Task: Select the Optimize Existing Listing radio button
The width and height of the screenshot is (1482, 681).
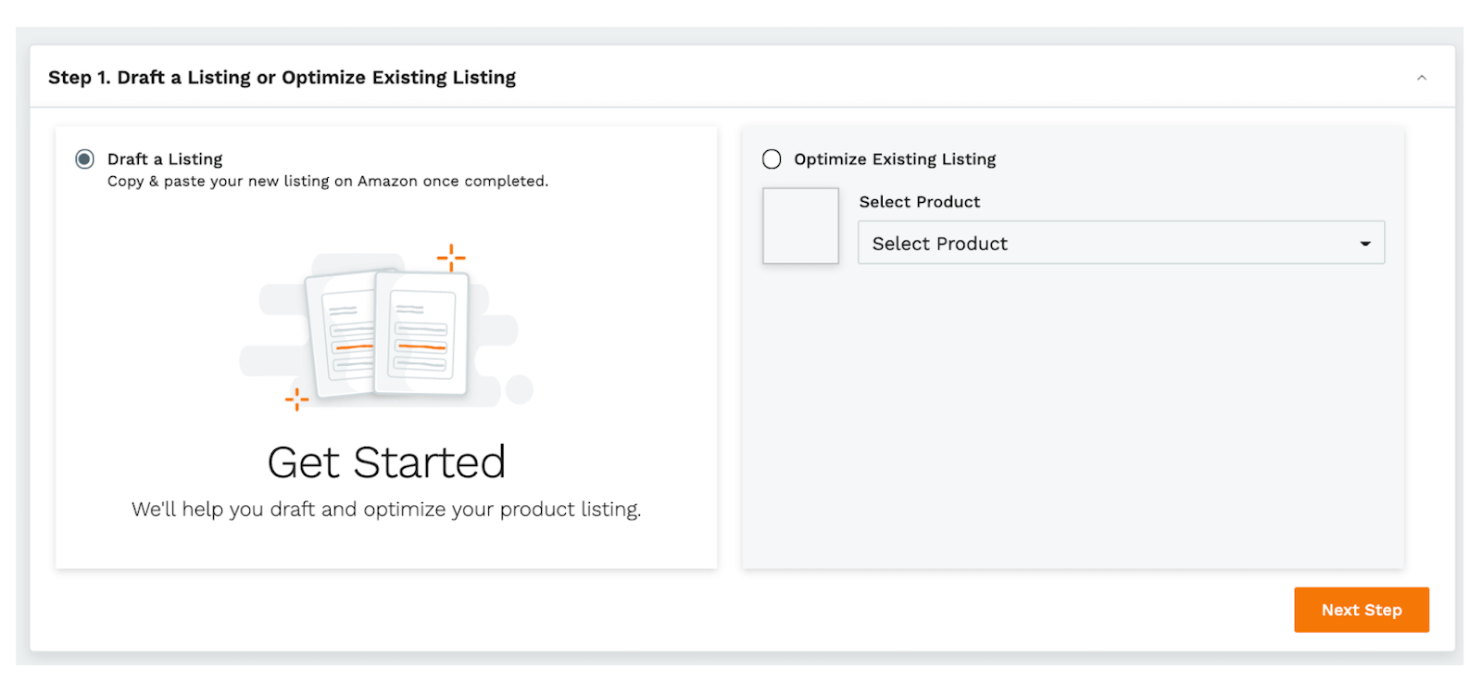Action: coord(772,159)
